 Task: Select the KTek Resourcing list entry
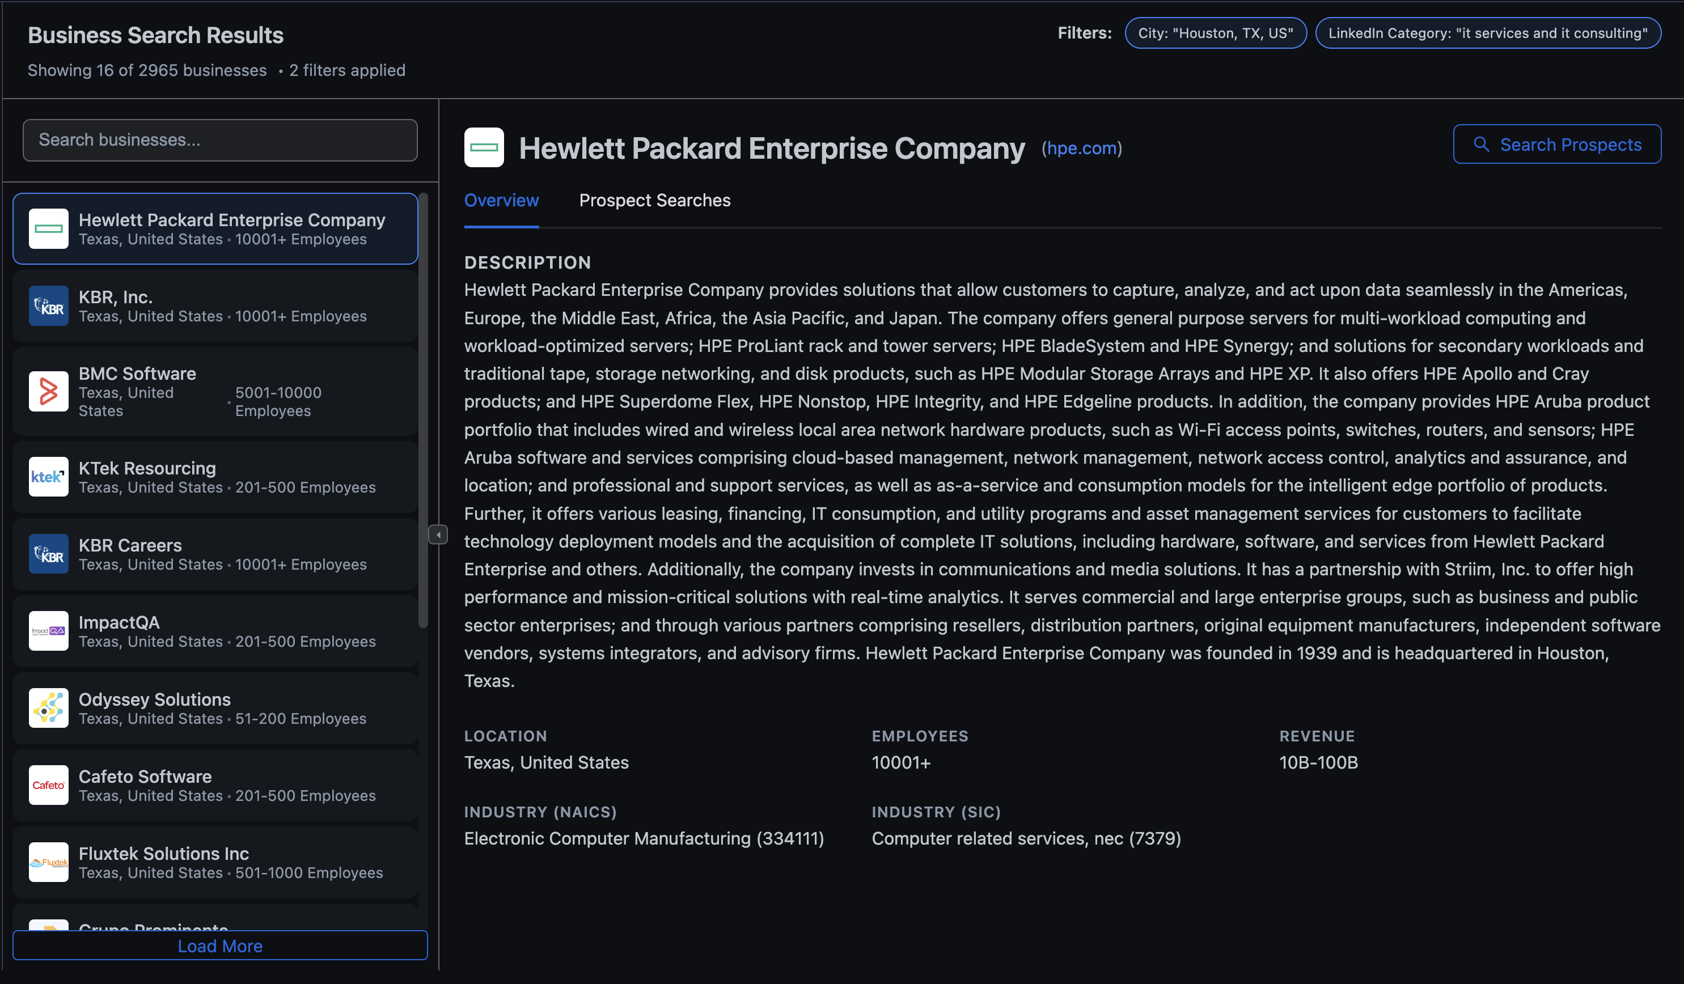pyautogui.click(x=215, y=476)
